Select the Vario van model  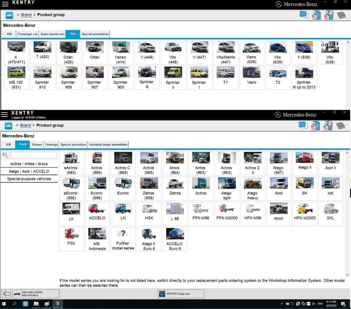click(x=252, y=78)
